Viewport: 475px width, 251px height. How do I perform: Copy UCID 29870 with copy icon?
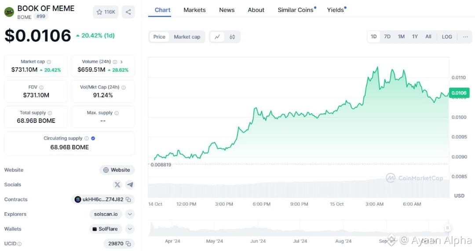pyautogui.click(x=128, y=244)
